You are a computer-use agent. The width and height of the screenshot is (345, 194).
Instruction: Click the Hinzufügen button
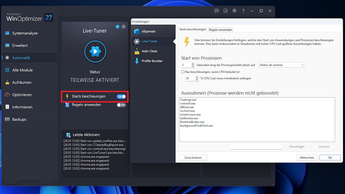click(297, 147)
